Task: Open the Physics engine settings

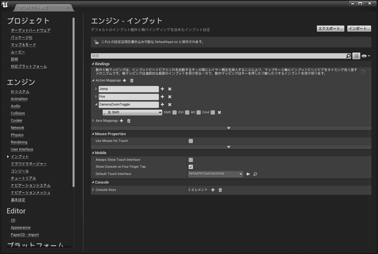Action: coord(17,135)
